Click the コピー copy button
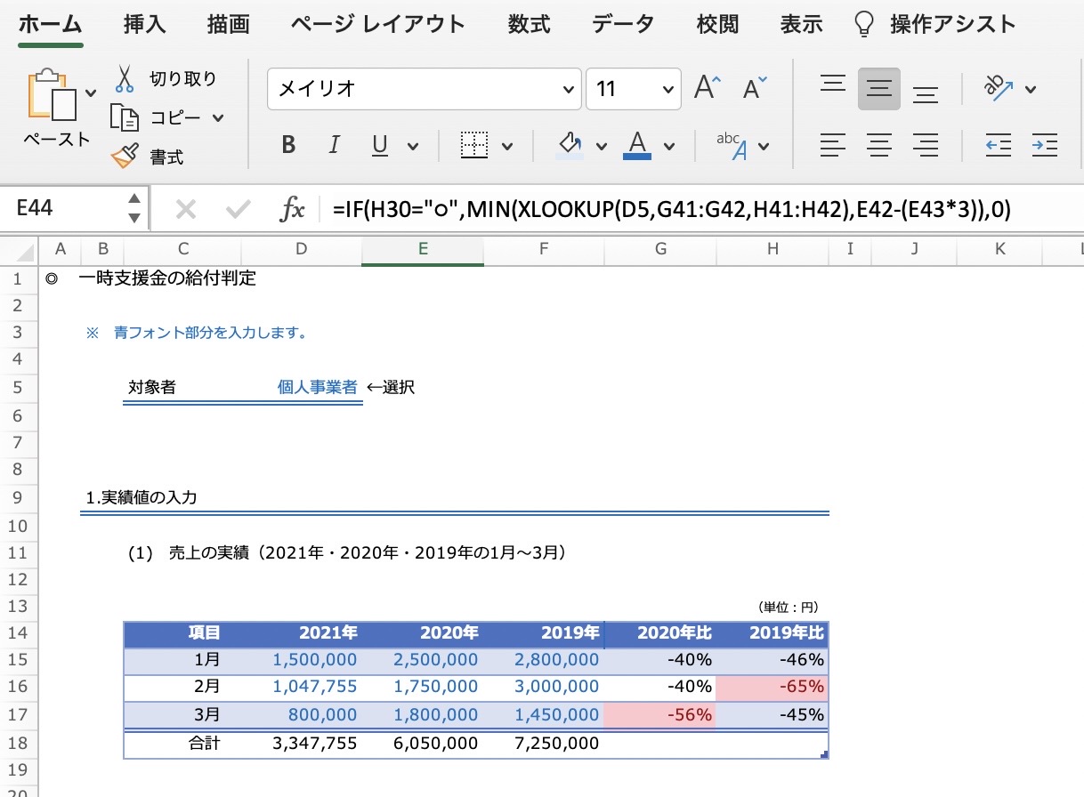 point(166,117)
